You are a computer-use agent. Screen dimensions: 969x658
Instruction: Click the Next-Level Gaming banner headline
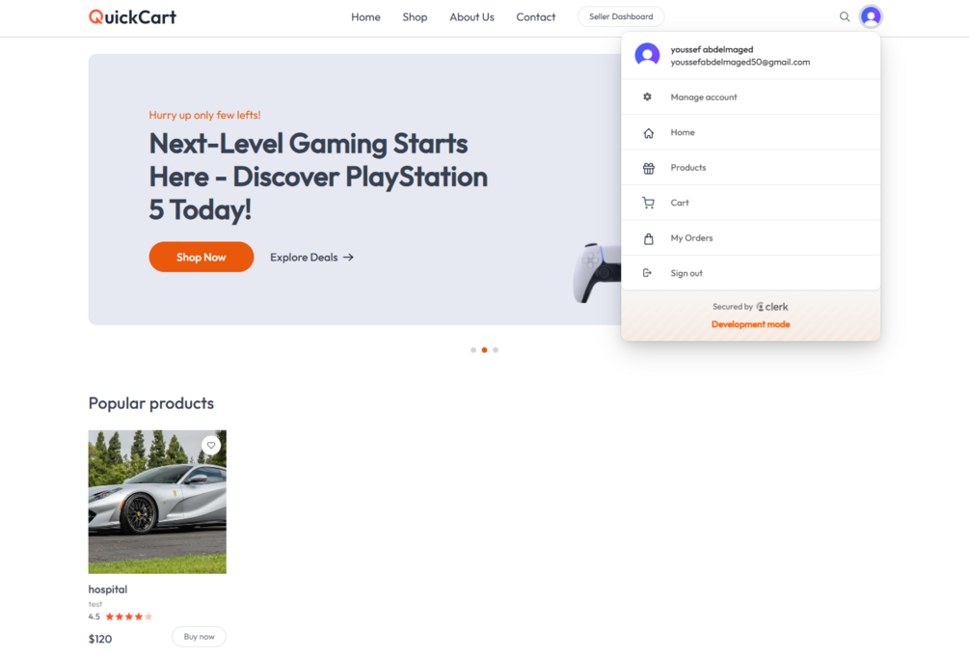318,177
